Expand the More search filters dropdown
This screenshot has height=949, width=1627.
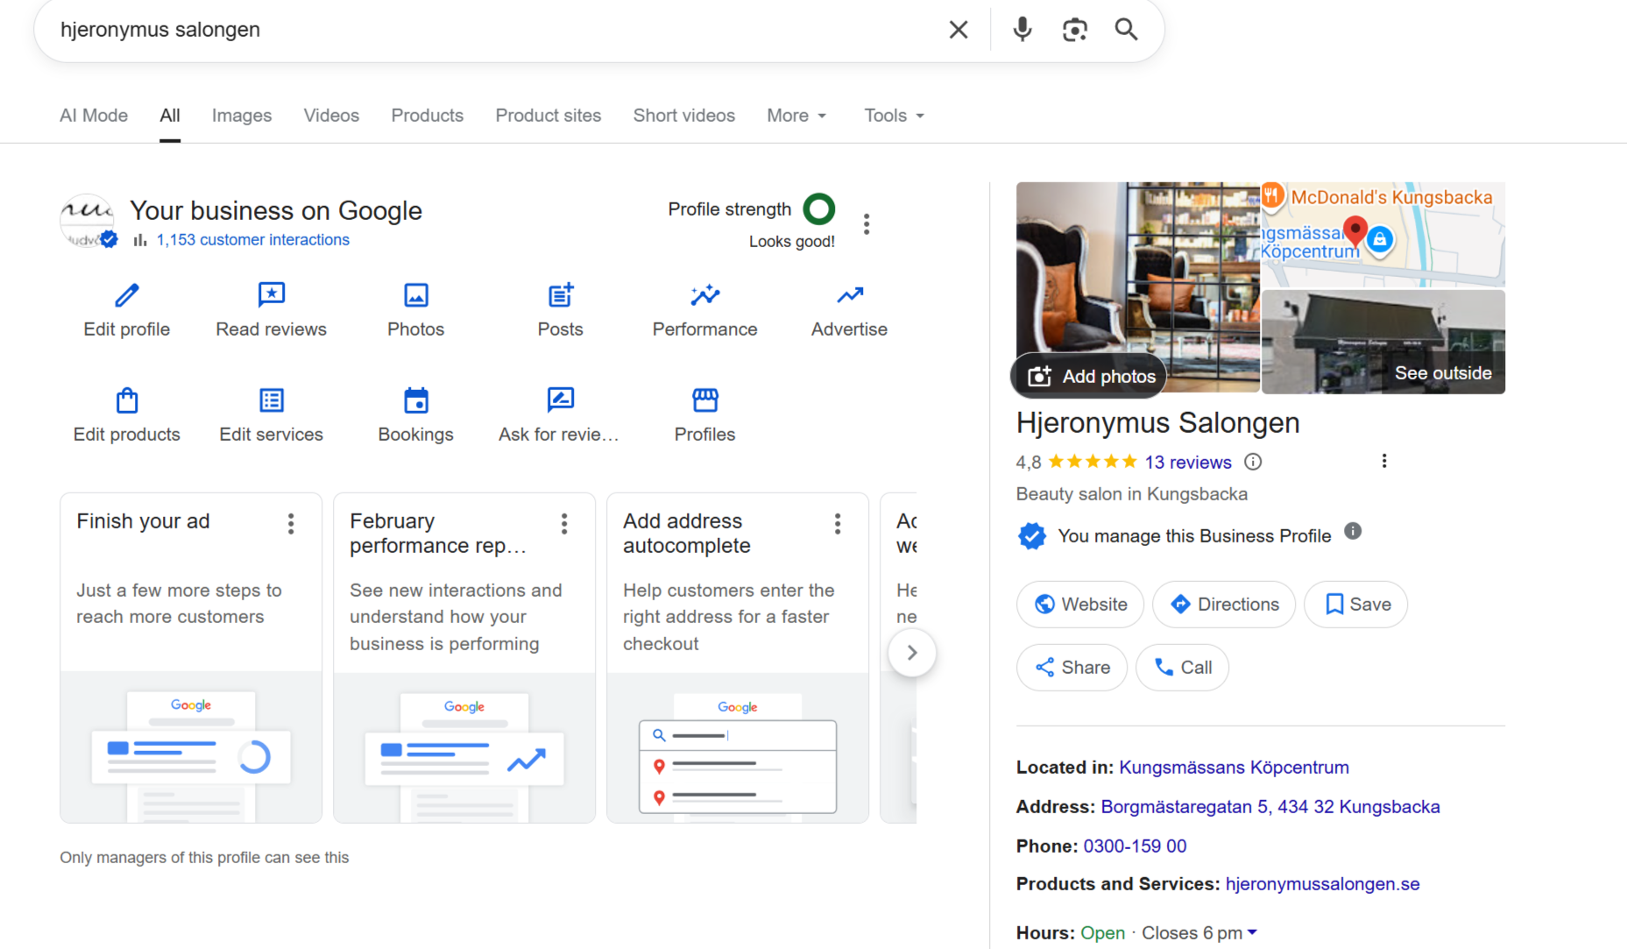point(796,116)
